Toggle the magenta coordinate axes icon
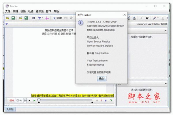The width and height of the screenshot is (173, 115). tap(47, 18)
